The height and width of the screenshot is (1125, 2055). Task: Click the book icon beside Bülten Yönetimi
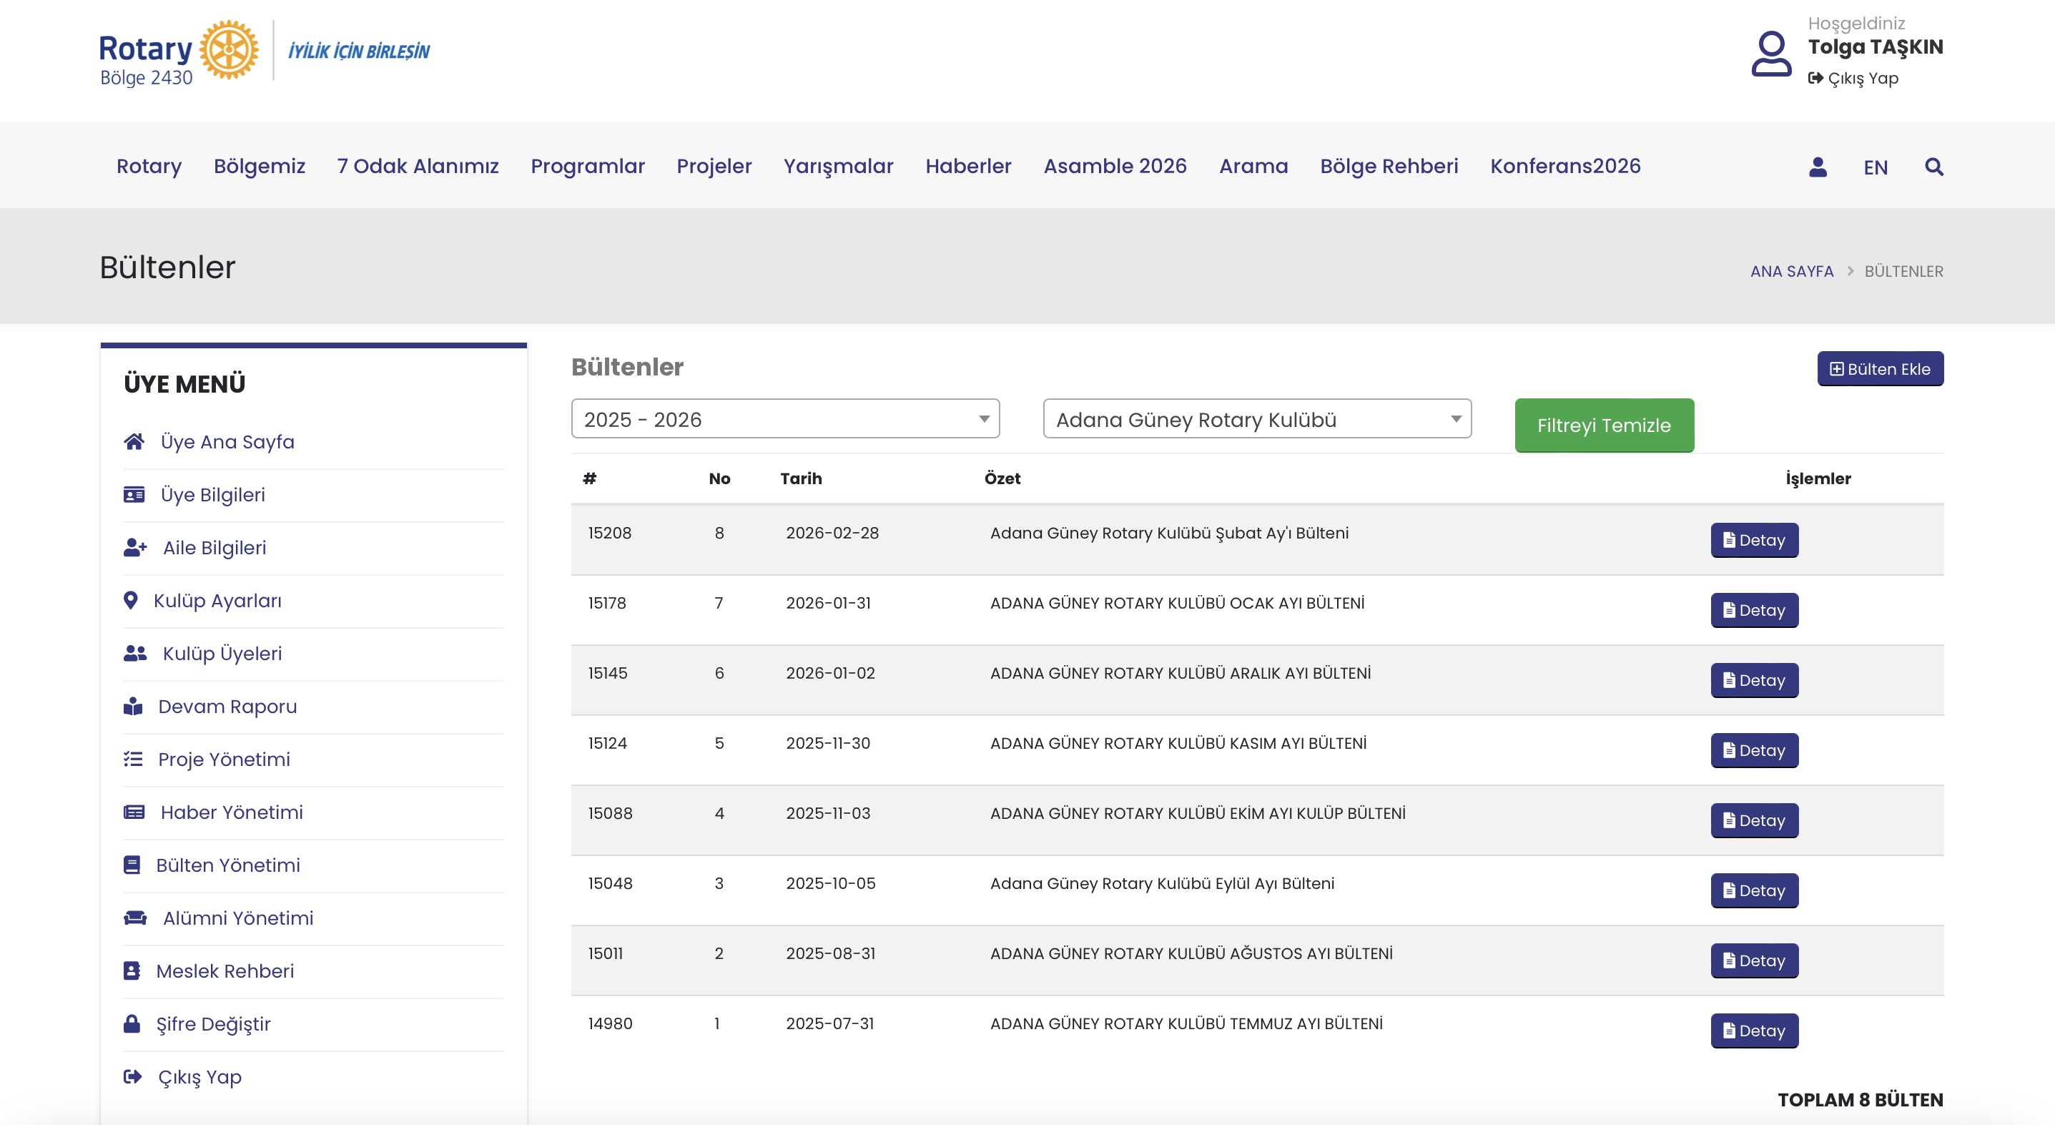[x=132, y=865]
